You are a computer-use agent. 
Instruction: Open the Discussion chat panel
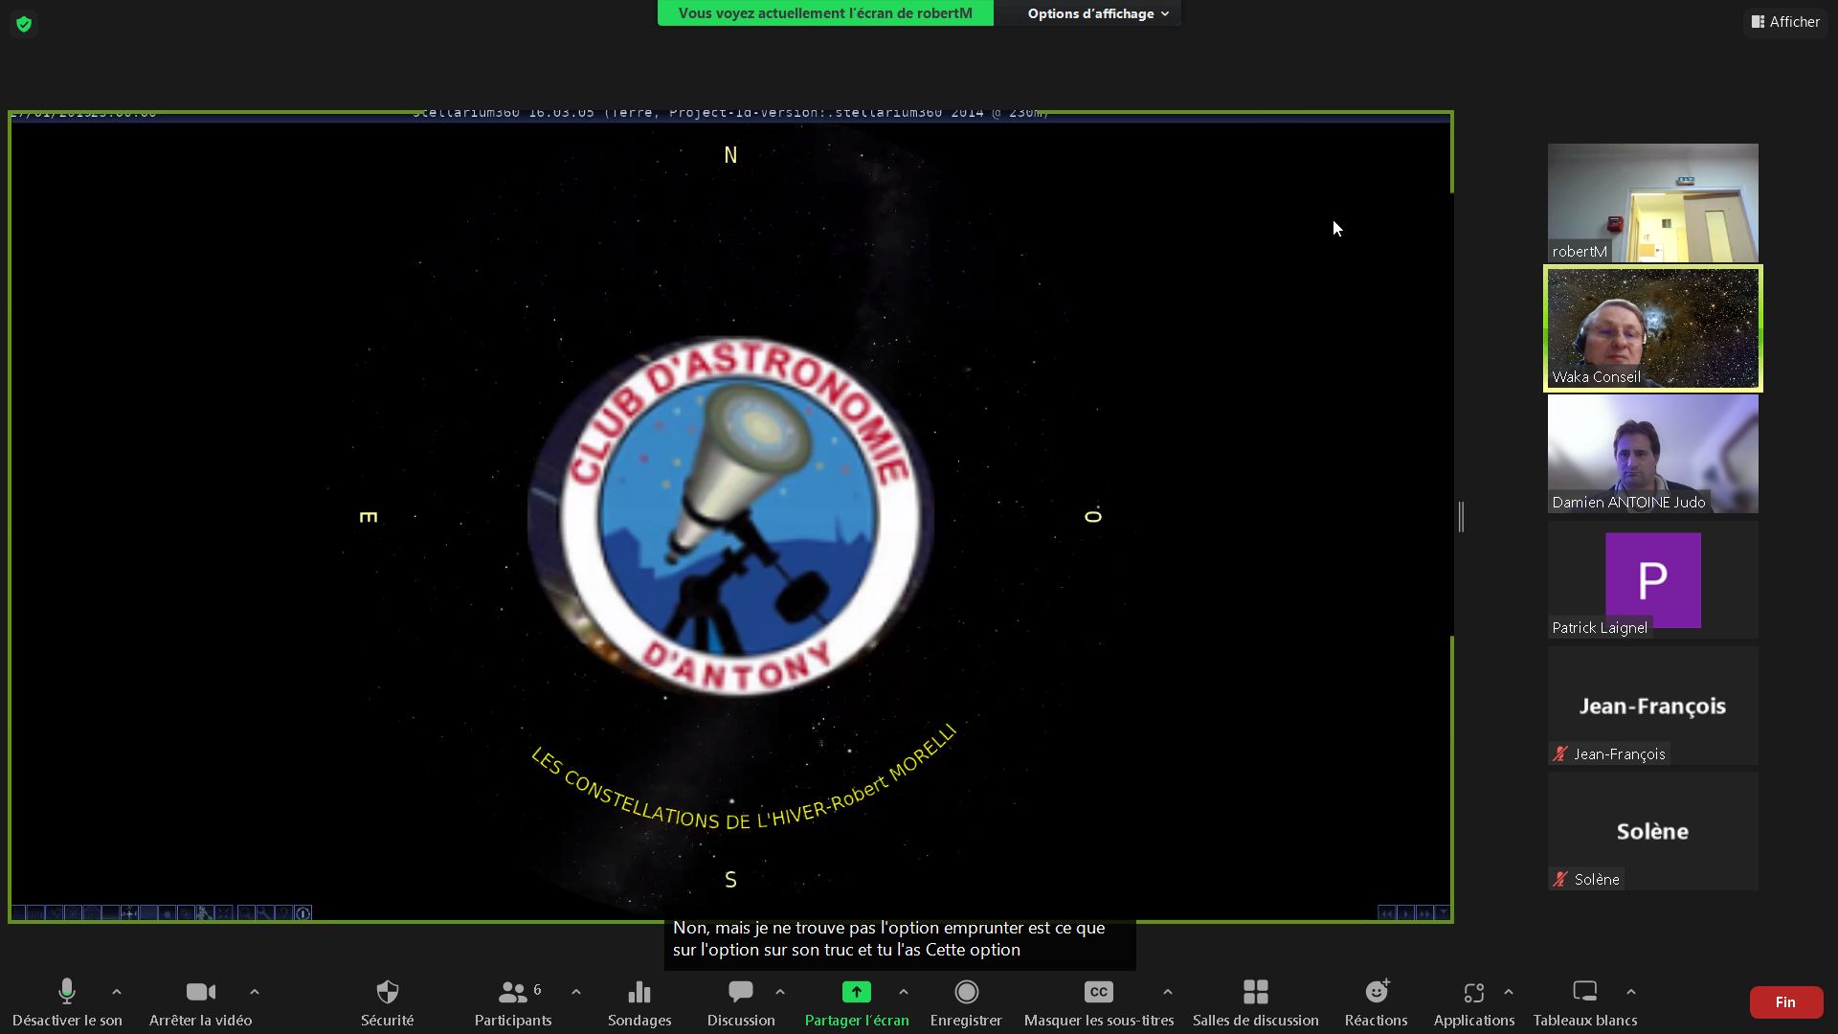[x=741, y=1001]
